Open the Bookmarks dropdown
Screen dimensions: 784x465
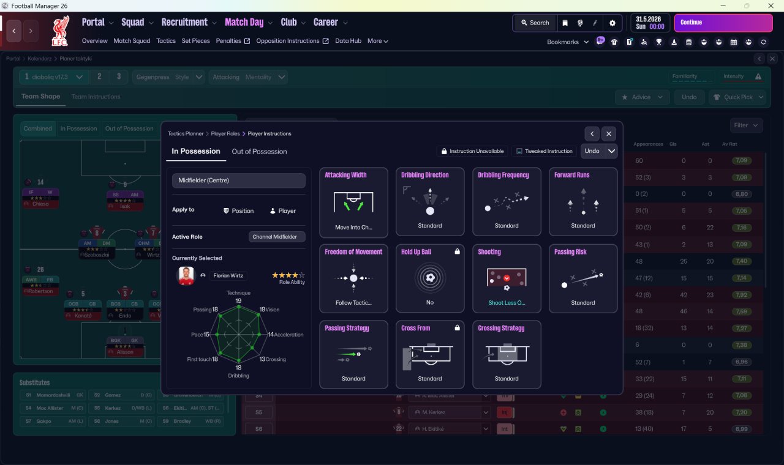coord(568,42)
